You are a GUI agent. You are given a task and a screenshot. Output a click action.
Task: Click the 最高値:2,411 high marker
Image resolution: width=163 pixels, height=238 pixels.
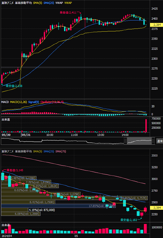click(68, 12)
